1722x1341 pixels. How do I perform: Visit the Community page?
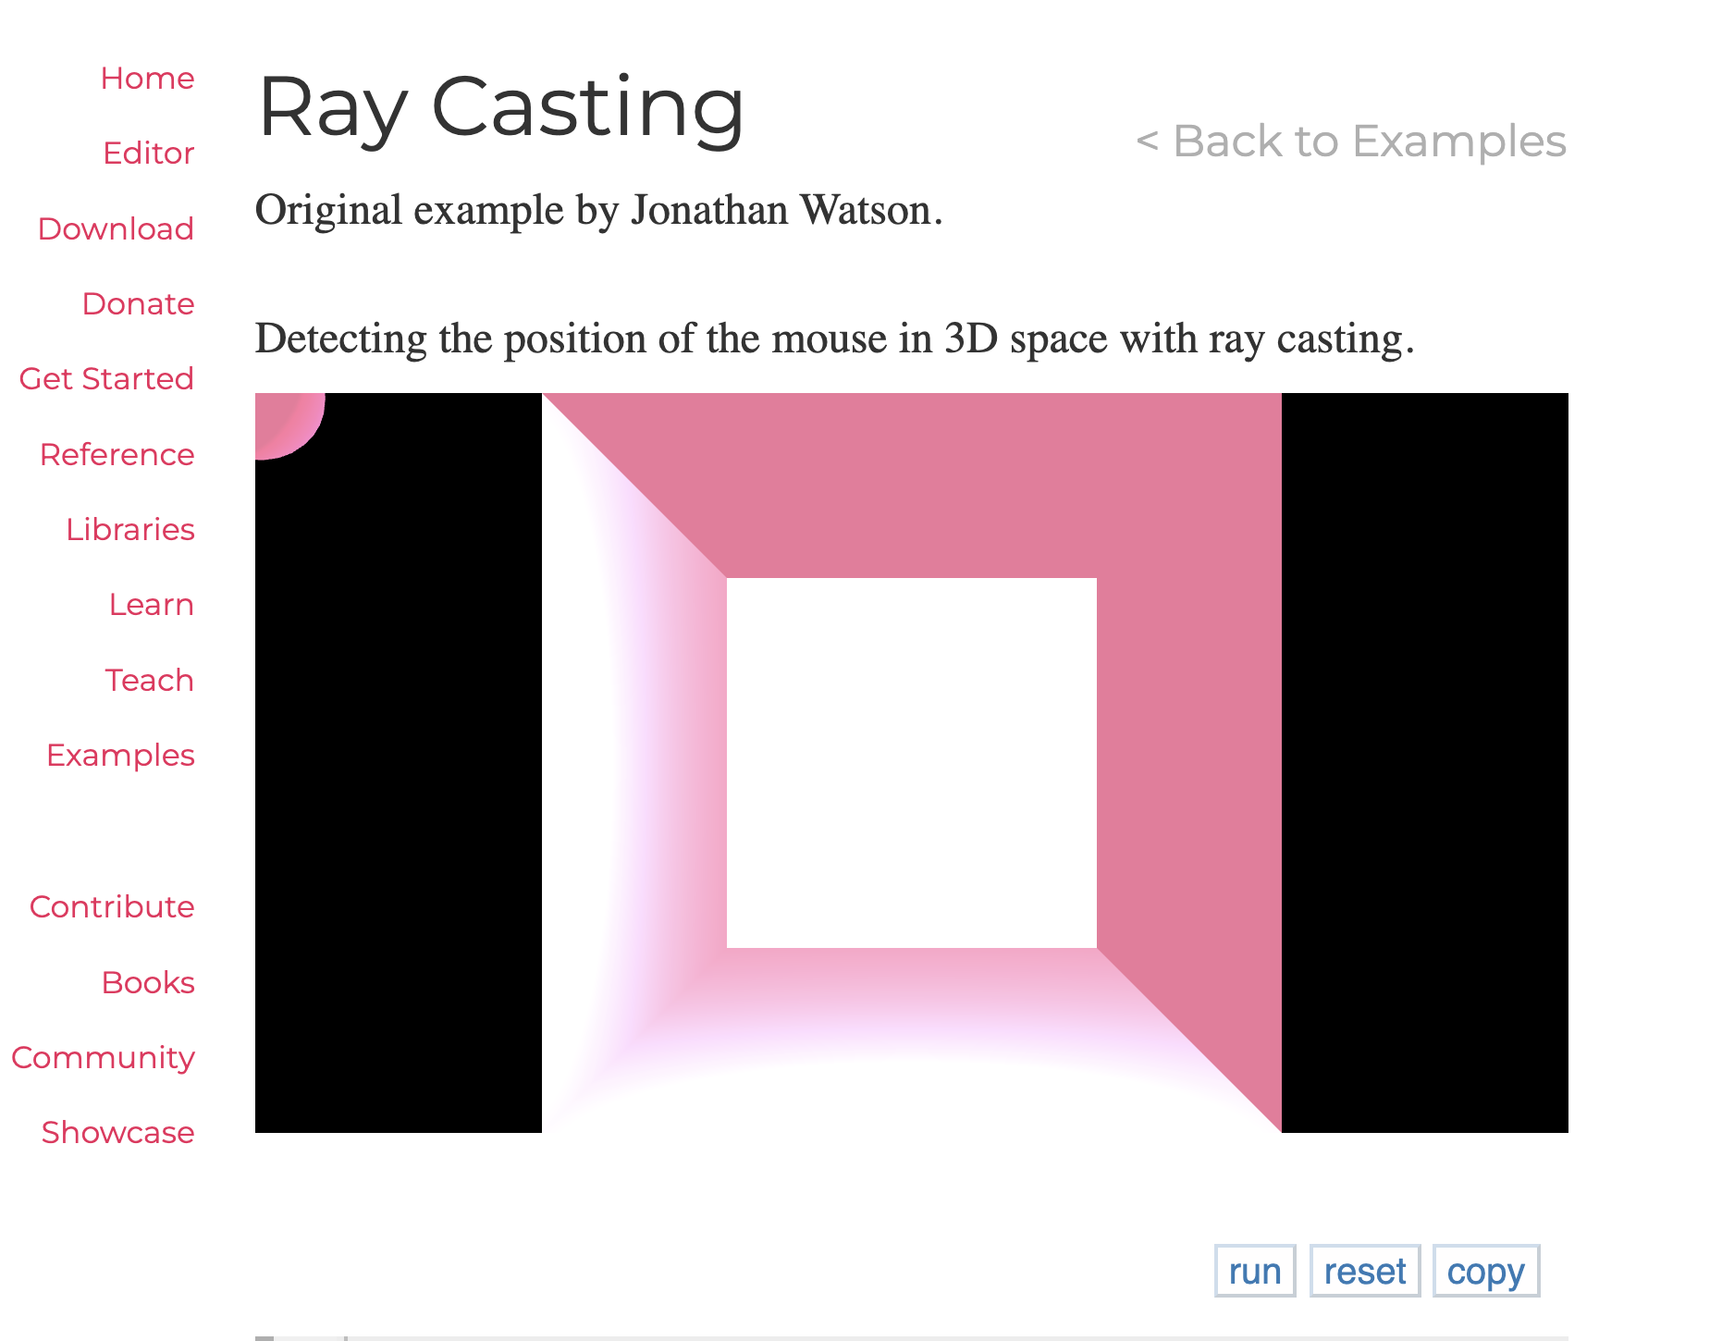pos(103,1057)
